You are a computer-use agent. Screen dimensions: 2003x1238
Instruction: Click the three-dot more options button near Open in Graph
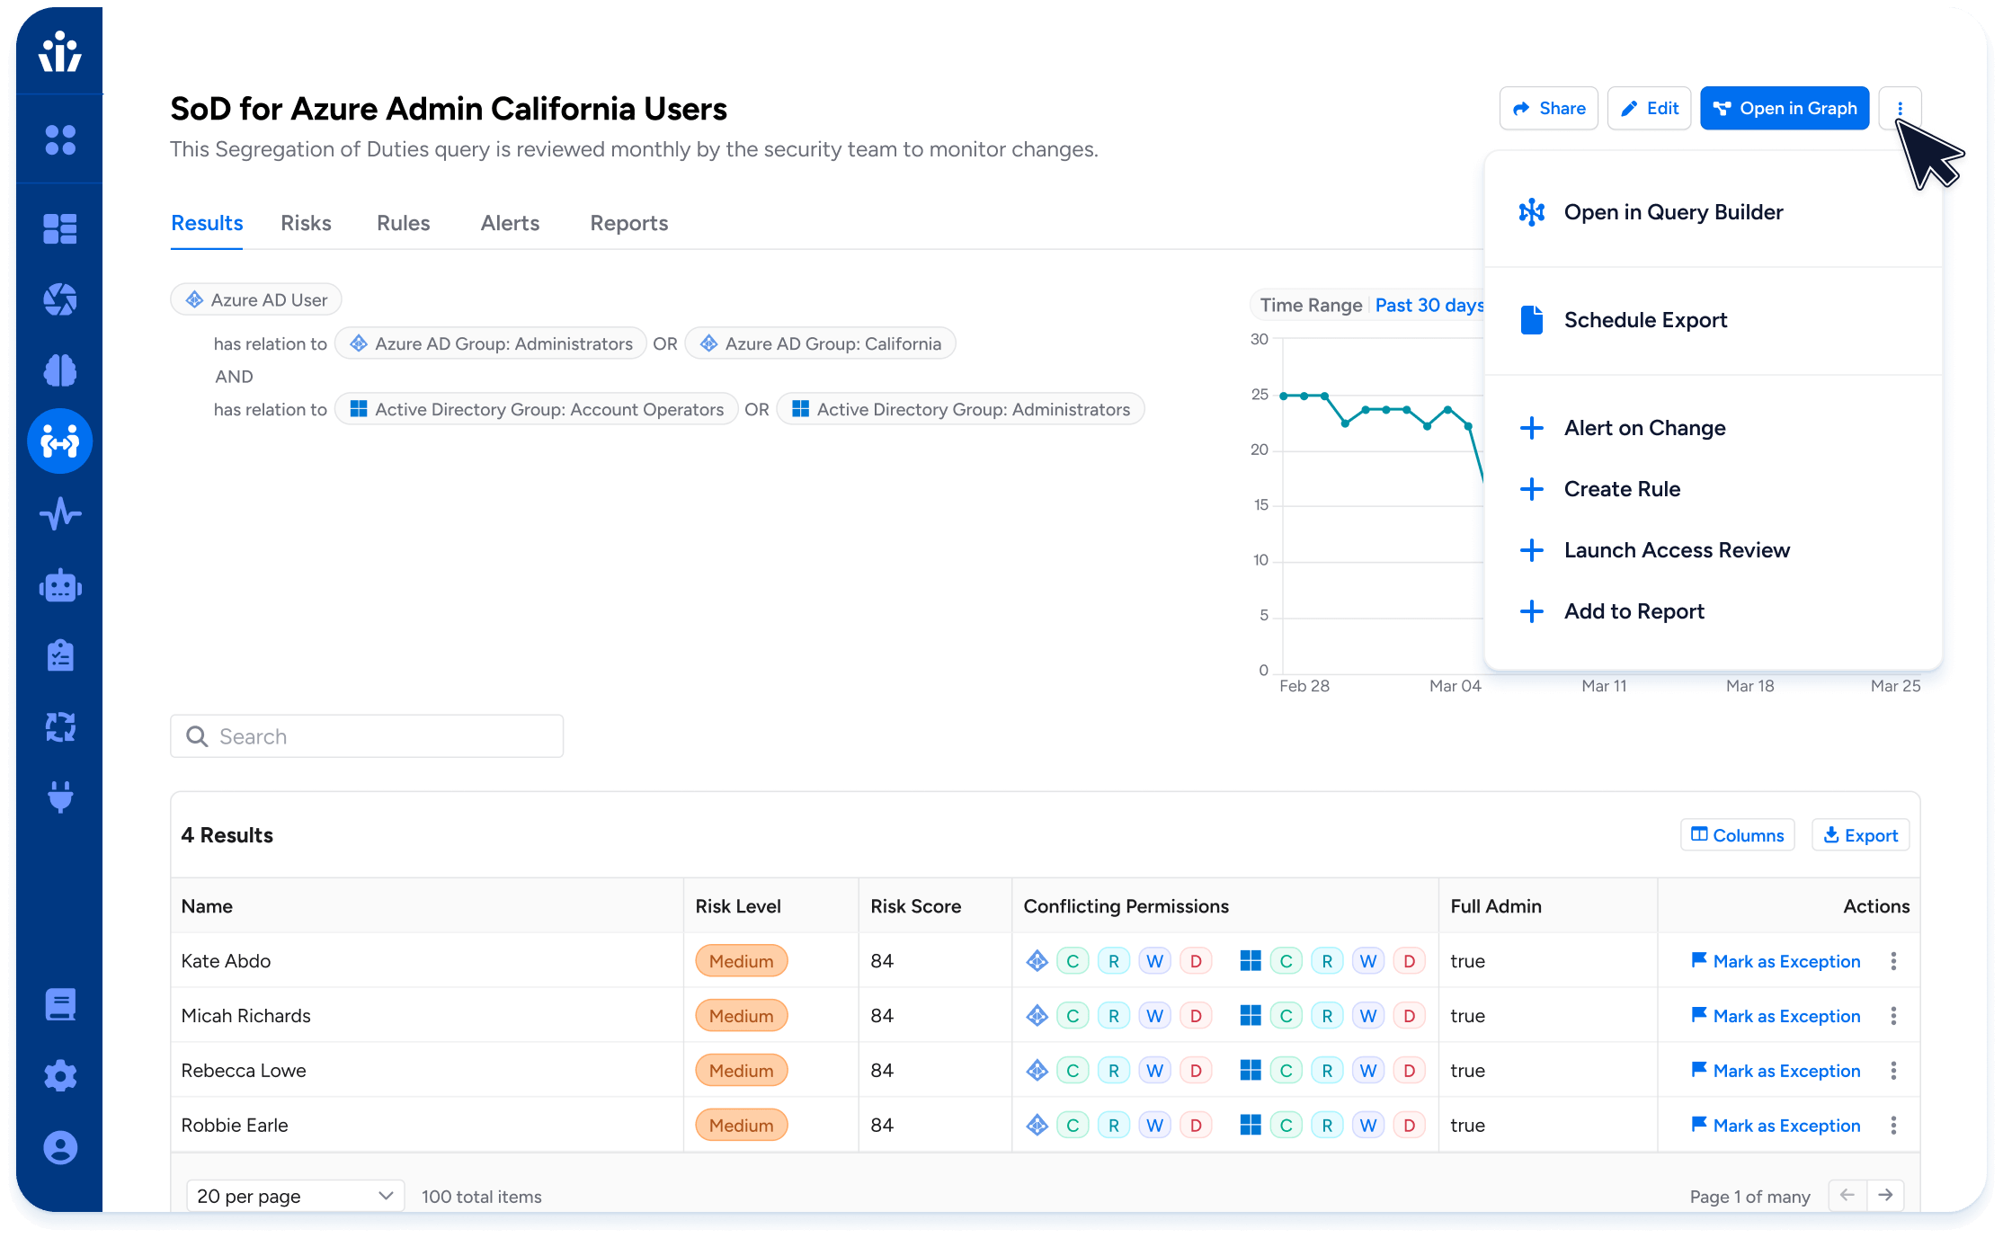(1900, 109)
